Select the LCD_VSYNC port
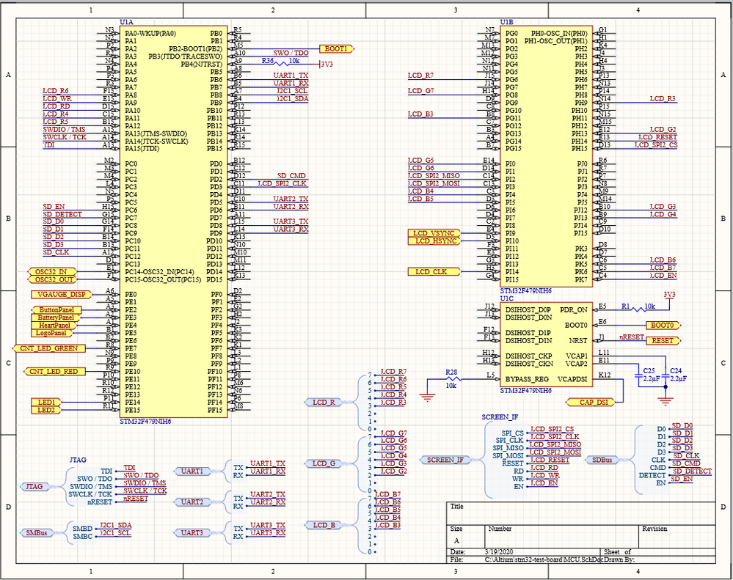733x580 pixels. [434, 233]
